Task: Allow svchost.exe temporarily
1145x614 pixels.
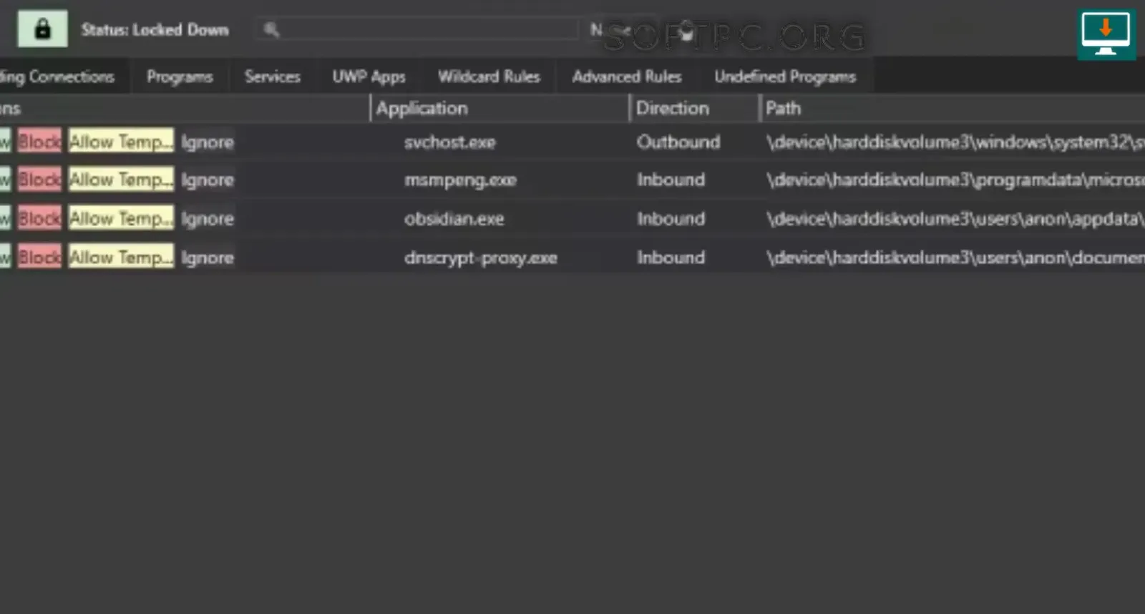Action: [x=121, y=142]
